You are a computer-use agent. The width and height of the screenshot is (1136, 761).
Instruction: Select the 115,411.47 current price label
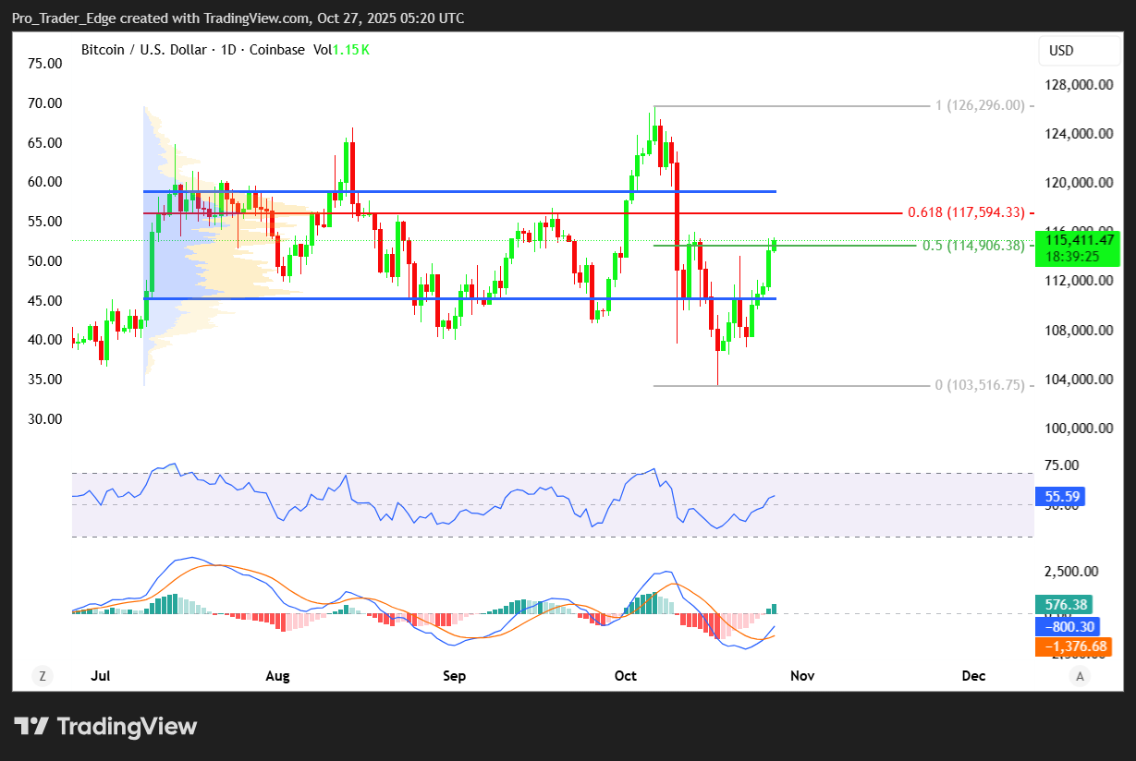tap(1077, 240)
